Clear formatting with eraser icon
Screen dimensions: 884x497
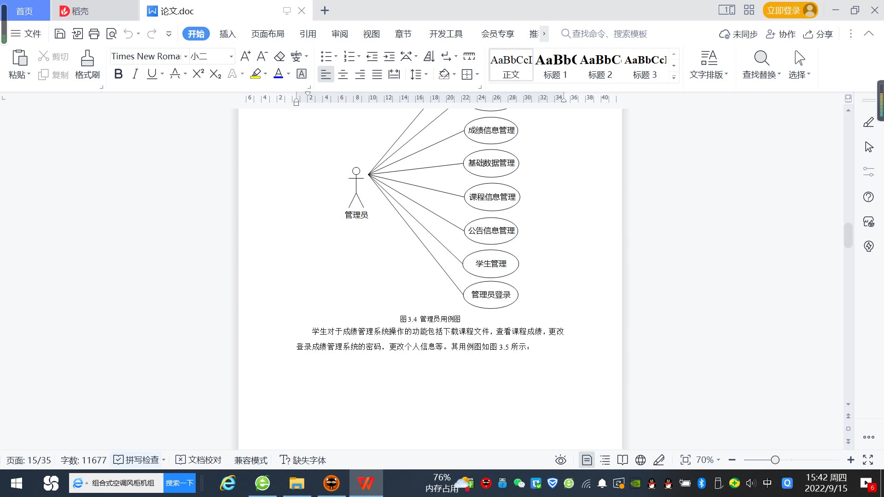pyautogui.click(x=279, y=56)
